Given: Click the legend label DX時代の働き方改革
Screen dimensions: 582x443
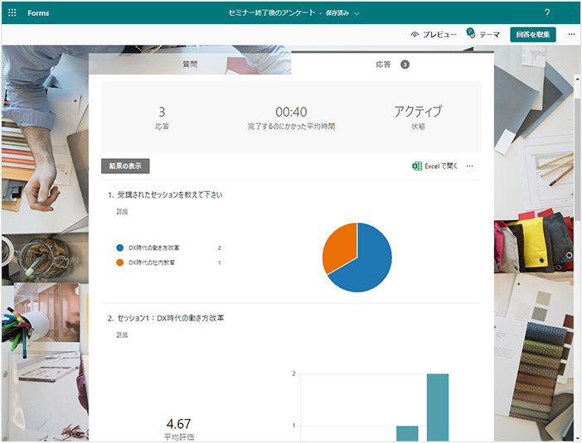Looking at the screenshot, I should tap(153, 248).
